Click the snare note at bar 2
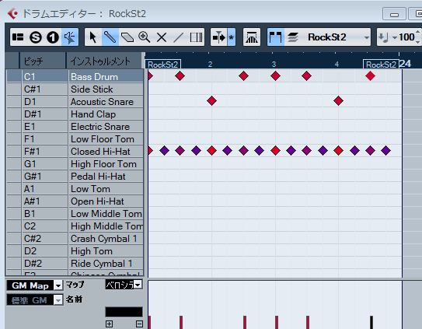 click(212, 101)
